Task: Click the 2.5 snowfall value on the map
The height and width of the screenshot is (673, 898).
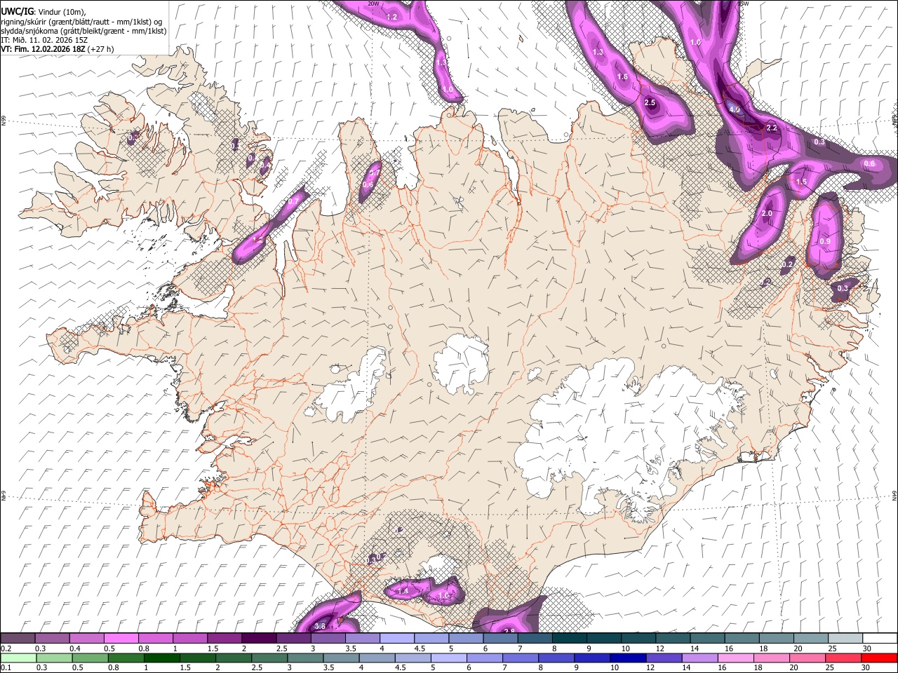Action: 650,103
